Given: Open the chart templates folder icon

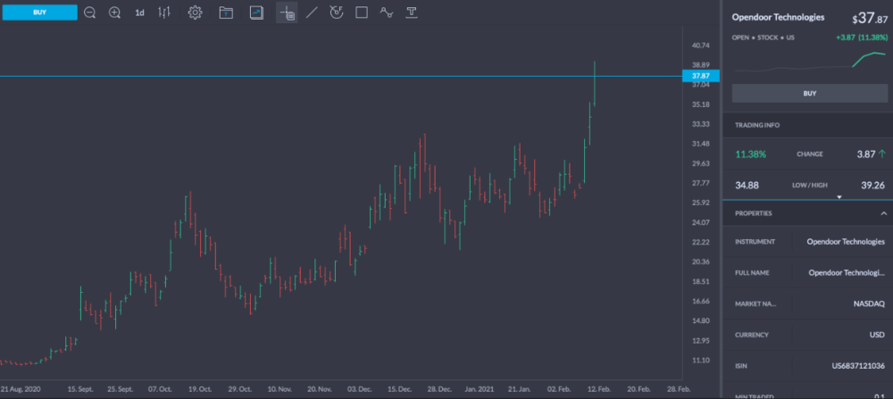Looking at the screenshot, I should tap(226, 12).
